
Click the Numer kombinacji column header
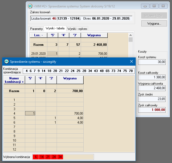click(14, 80)
